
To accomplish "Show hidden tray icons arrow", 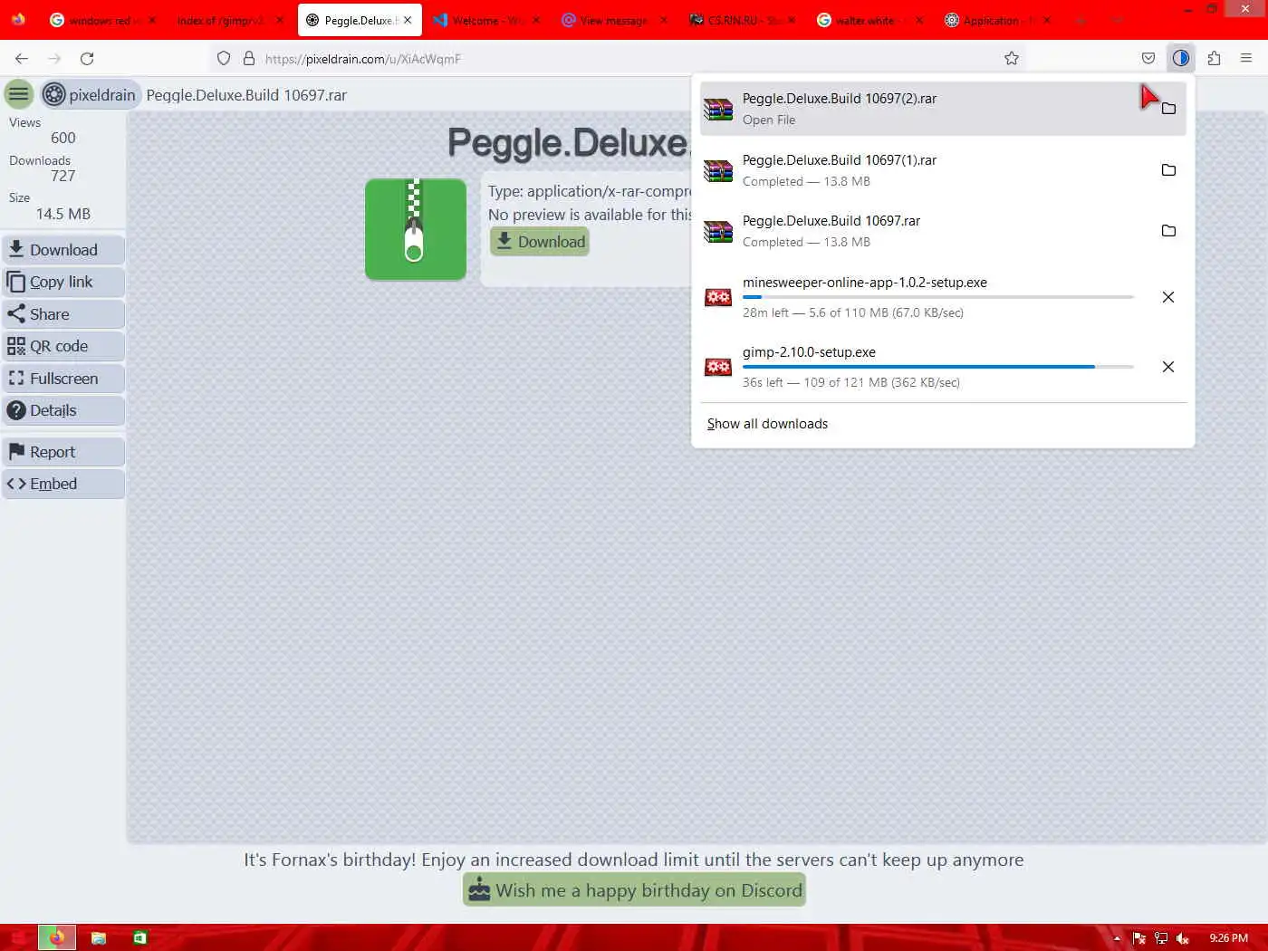I will click(1117, 938).
